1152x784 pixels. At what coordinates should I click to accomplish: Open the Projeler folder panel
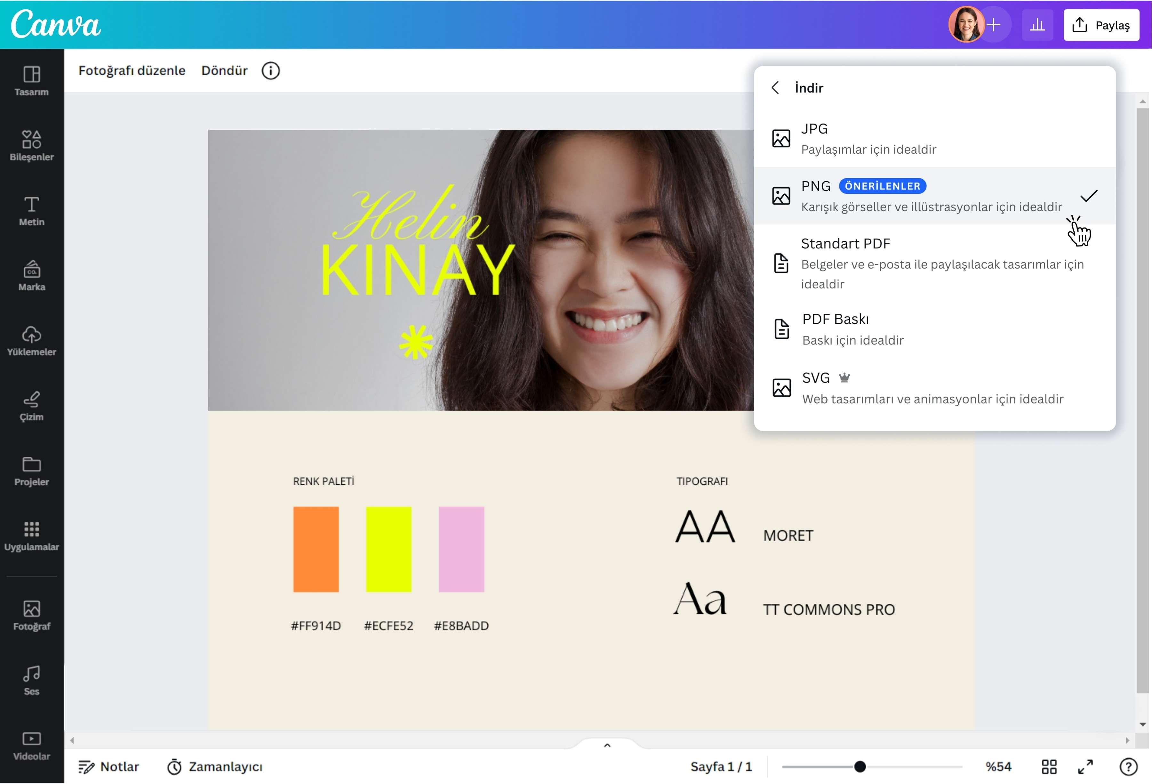pyautogui.click(x=32, y=471)
